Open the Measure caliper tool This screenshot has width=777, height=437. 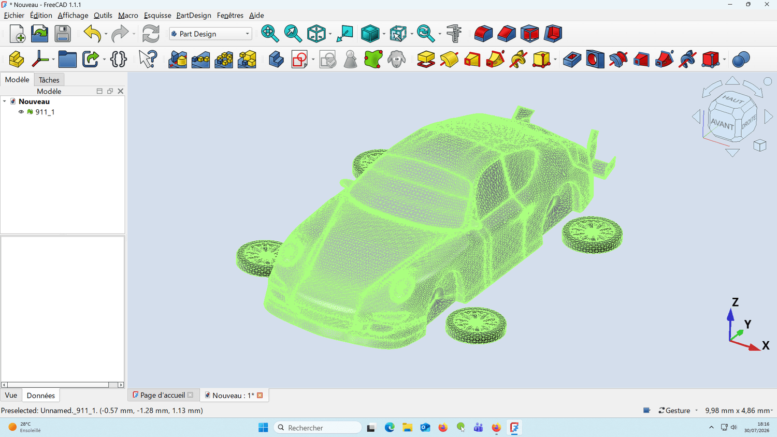(454, 34)
